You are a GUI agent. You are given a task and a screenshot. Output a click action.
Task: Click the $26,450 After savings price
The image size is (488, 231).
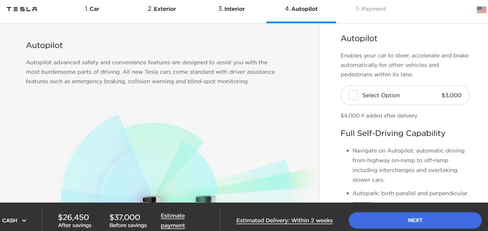coord(75,221)
